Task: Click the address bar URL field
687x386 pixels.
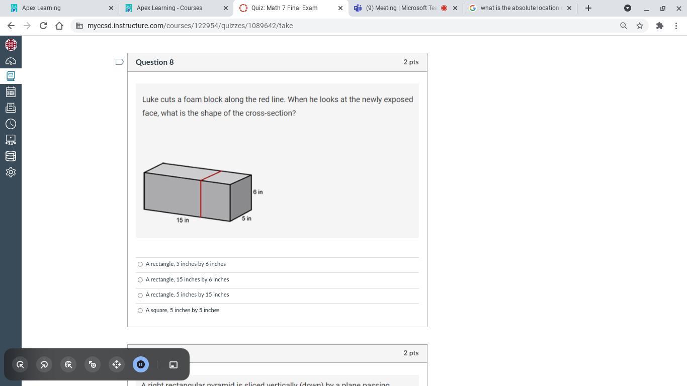Action: (347, 26)
